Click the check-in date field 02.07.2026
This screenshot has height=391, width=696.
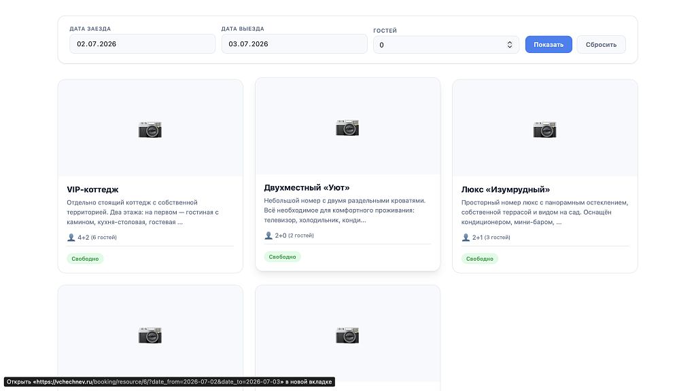point(143,44)
